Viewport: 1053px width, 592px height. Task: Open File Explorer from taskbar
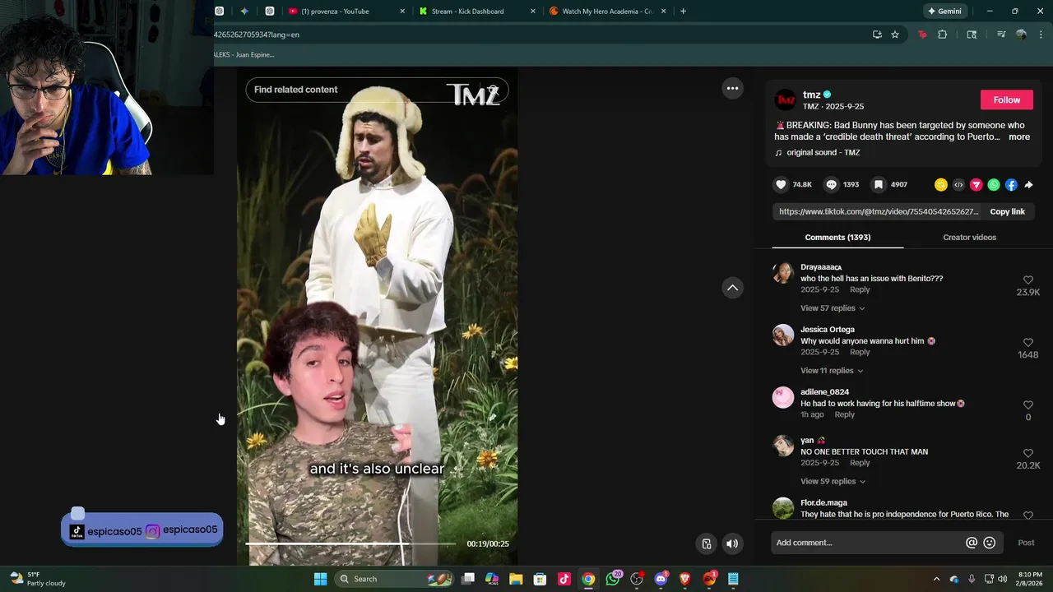516,579
